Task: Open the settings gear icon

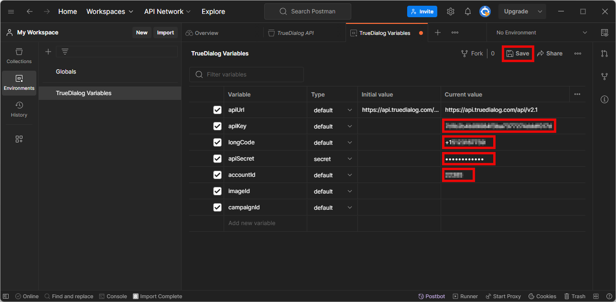Action: [x=451, y=11]
